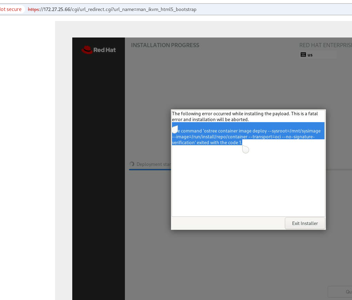Select the us keyboard layout indicator
Screen dimensions: 352x300
click(x=318, y=55)
